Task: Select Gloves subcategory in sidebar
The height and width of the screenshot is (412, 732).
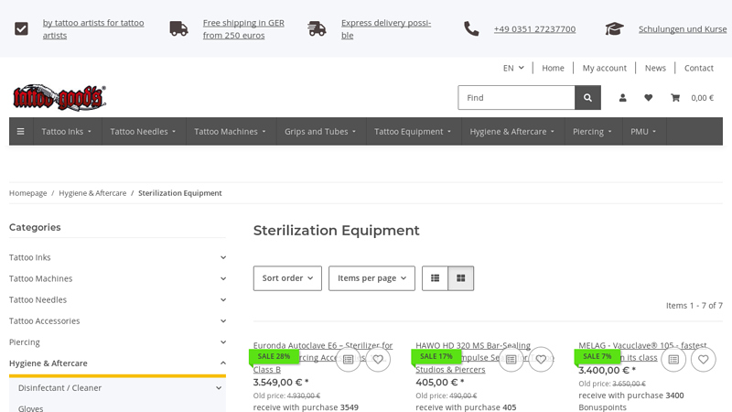Action: click(31, 408)
